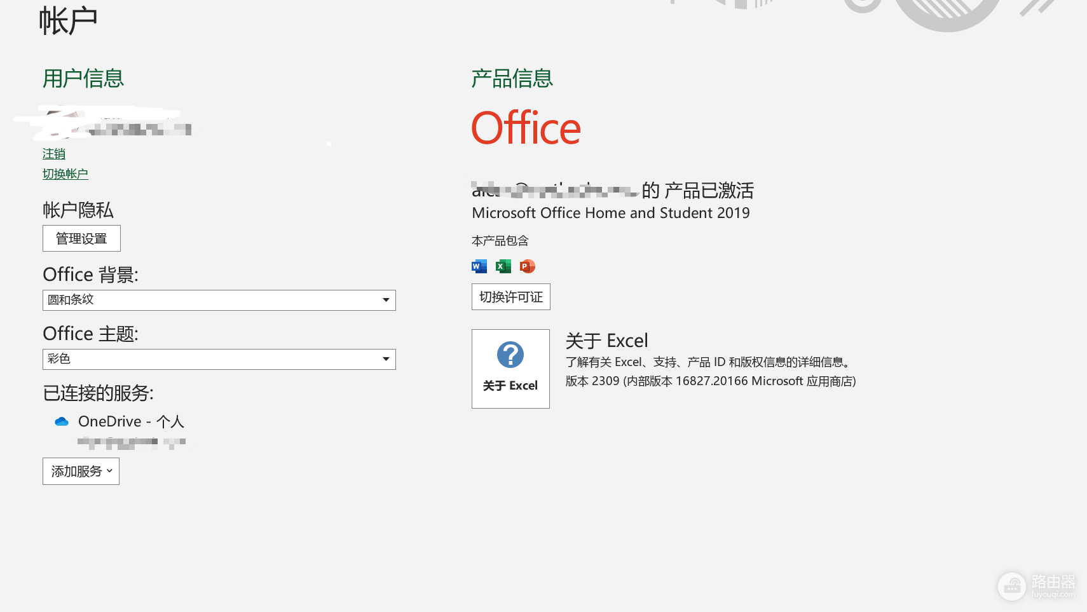Click the red Office logo text
This screenshot has height=612, width=1087.
(526, 128)
